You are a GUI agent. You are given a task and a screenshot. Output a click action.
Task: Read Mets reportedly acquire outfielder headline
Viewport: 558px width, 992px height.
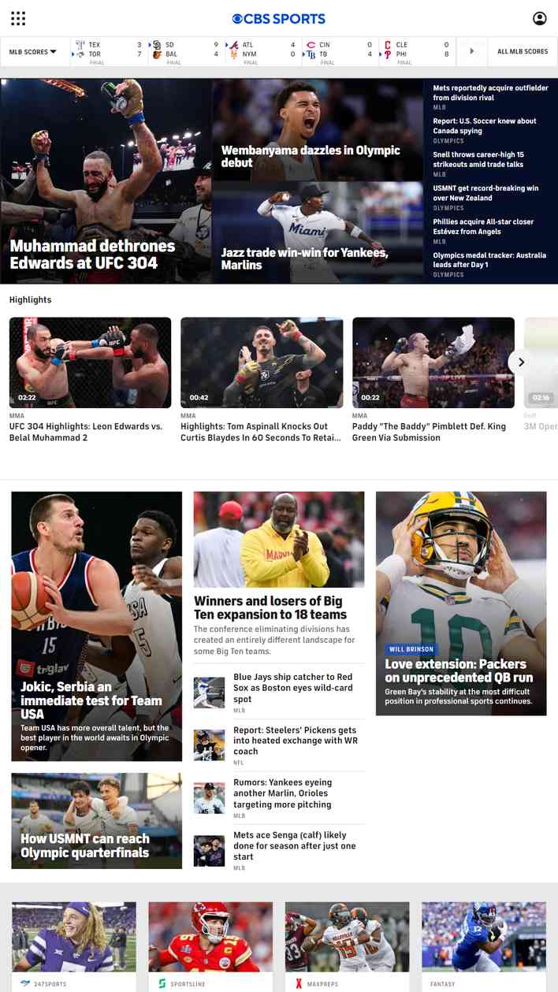tap(490, 93)
